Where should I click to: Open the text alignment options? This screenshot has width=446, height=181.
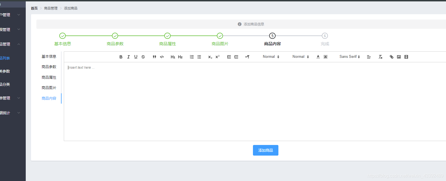coord(369,57)
